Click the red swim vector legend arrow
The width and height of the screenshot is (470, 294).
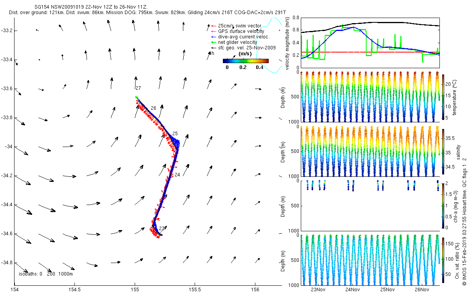coord(209,26)
